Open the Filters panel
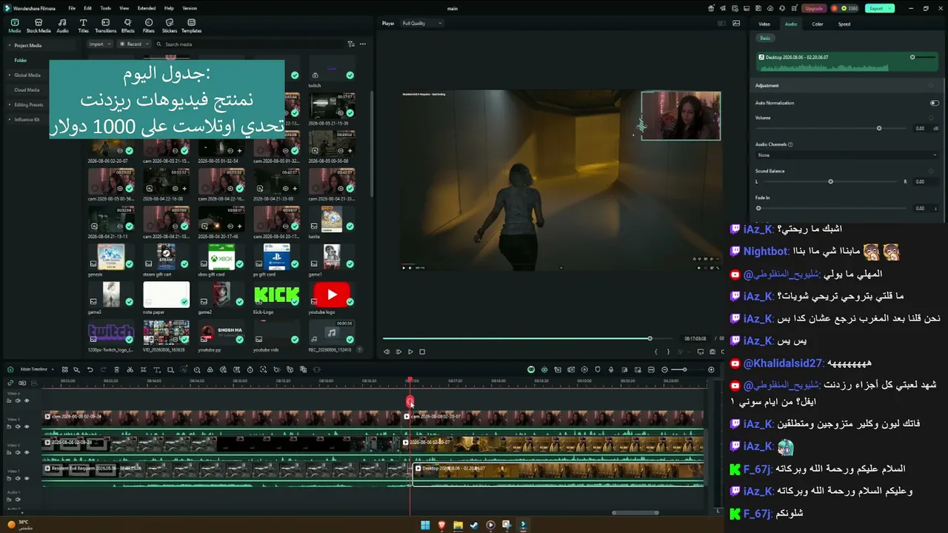This screenshot has width=948, height=533. click(x=149, y=26)
